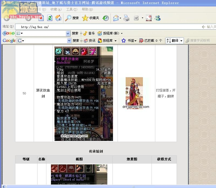Click the red-armored character effect image
Image resolution: width=216 pixels, height=188 pixels.
(x=134, y=93)
